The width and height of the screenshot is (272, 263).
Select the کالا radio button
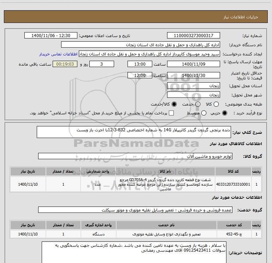(x=216, y=104)
